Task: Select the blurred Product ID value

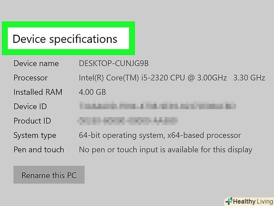Action: coord(128,121)
